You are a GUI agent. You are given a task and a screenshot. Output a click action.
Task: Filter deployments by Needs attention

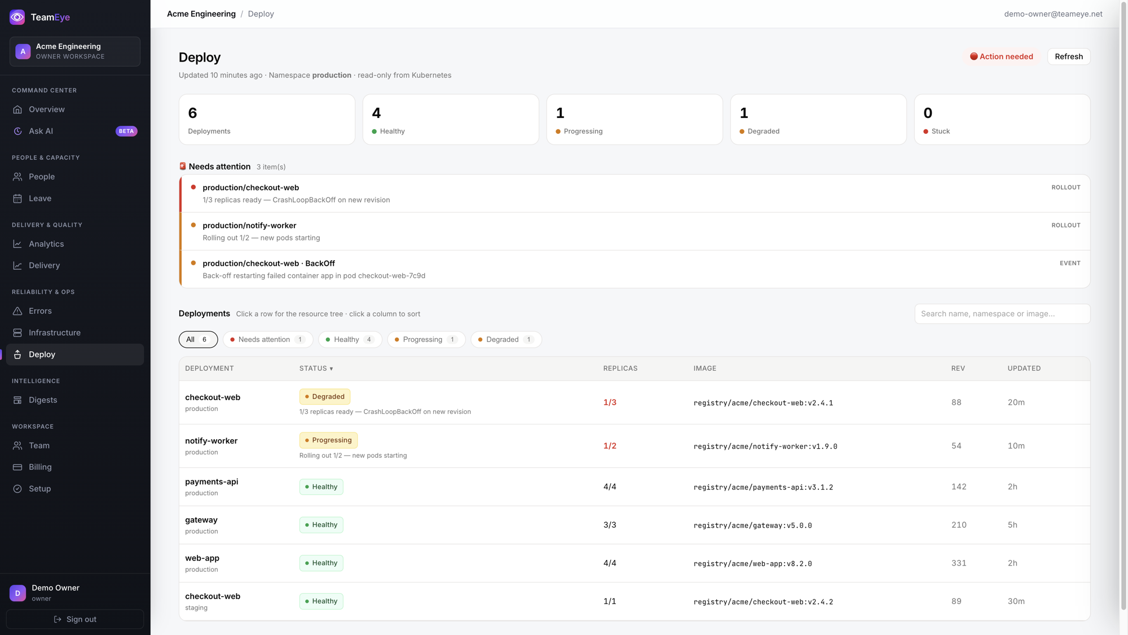tap(268, 339)
